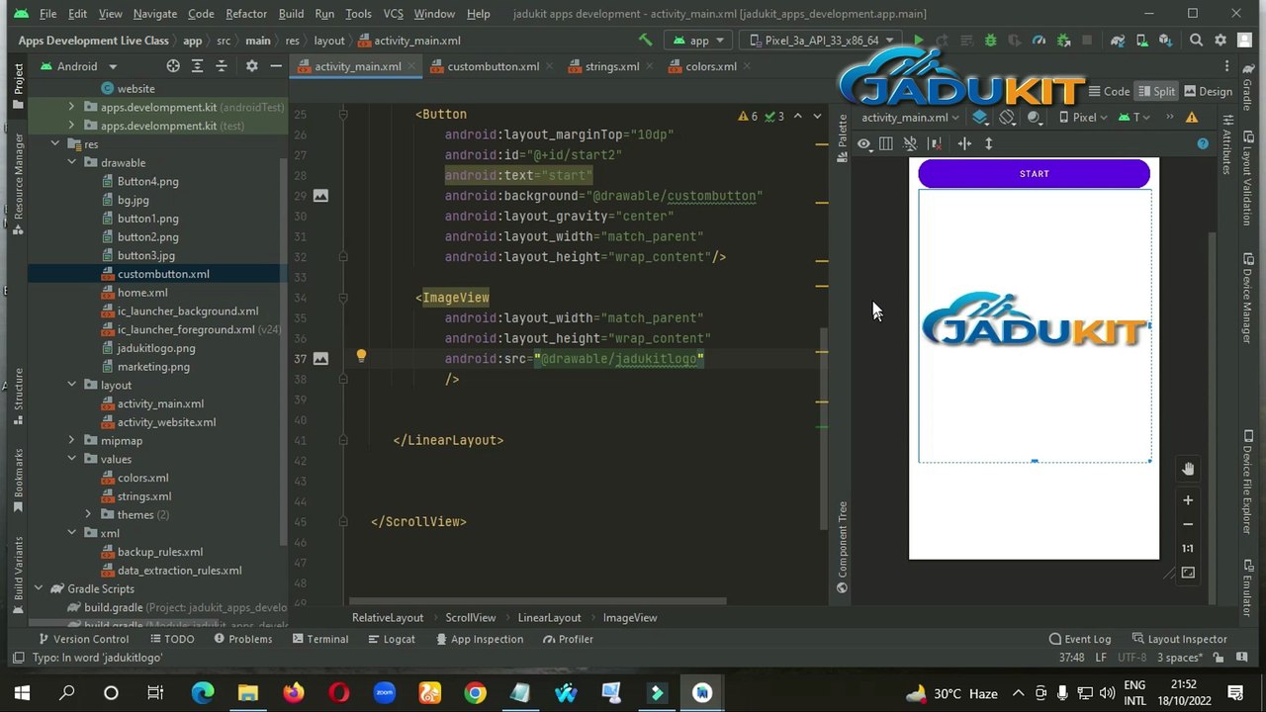Click the yellow intention bulb on line 37
The image size is (1266, 712).
pyautogui.click(x=361, y=356)
